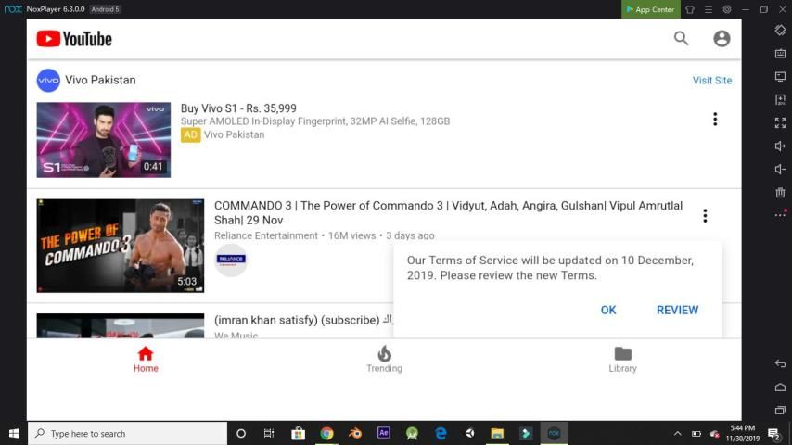Screen dimensions: 792x445
Task: Open YouTube search with the magnifier icon
Action: tap(681, 38)
